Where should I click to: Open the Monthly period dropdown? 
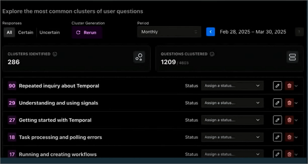(x=169, y=32)
